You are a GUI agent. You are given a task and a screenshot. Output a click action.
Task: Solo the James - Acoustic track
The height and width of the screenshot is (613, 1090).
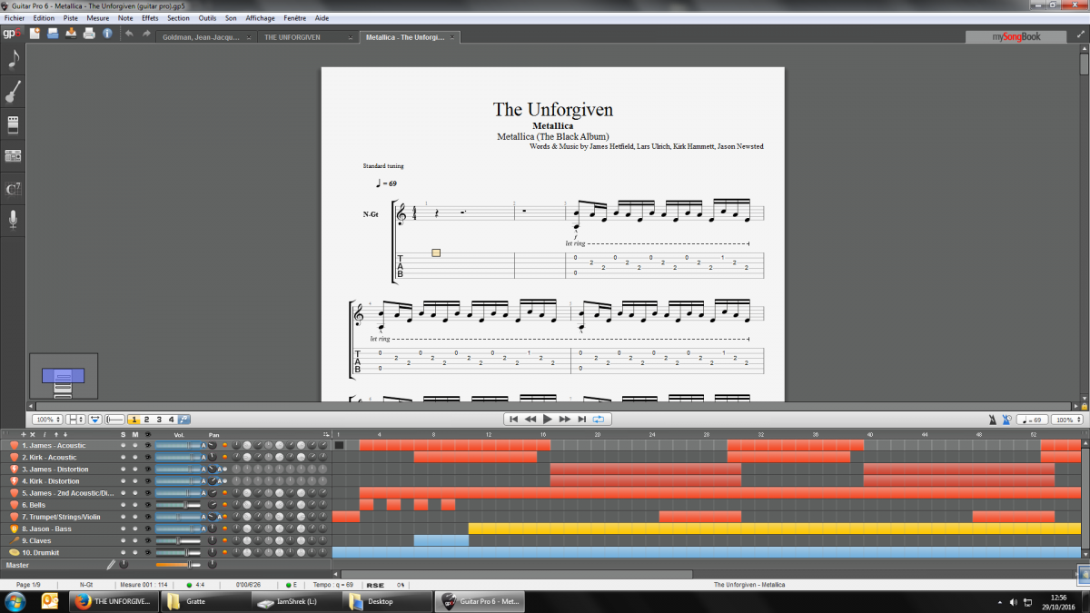click(124, 445)
